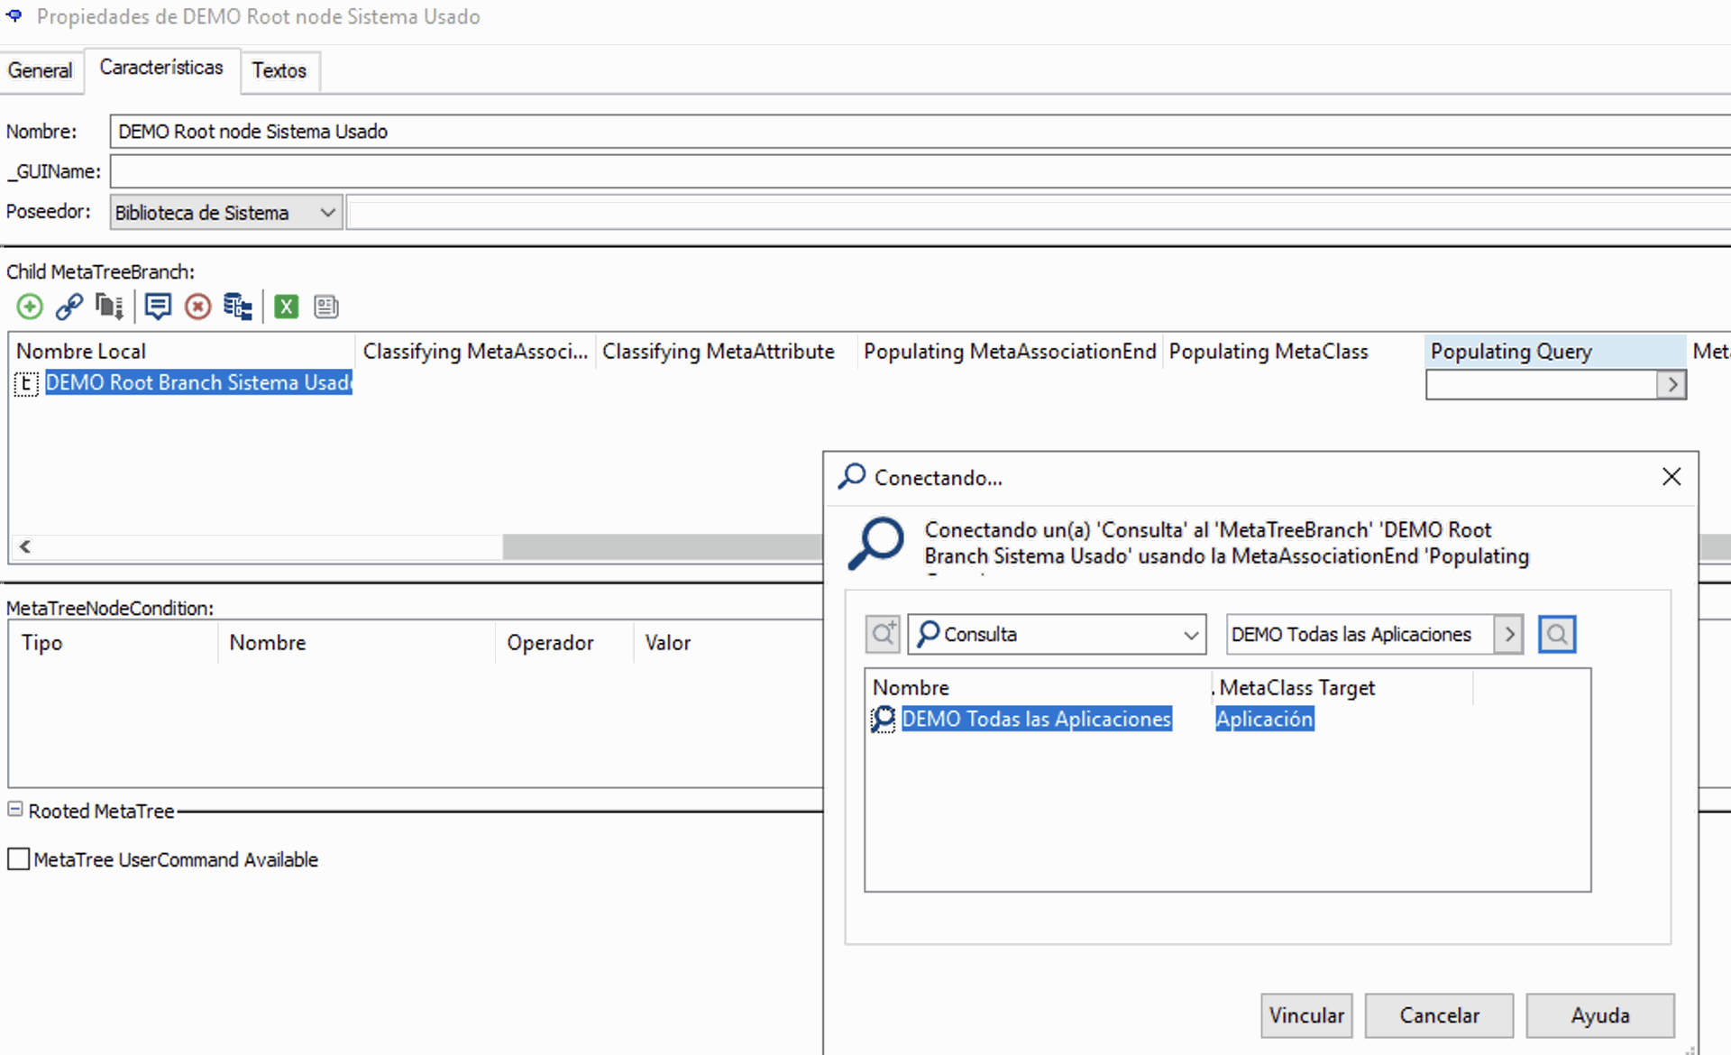The height and width of the screenshot is (1055, 1731).
Task: Click arrow beside DEMO Todas las Aplicaciones field
Action: coord(1509,634)
